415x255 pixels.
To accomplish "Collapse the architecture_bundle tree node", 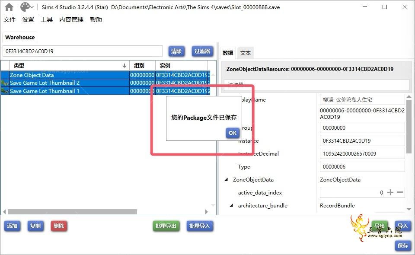I will click(232, 205).
